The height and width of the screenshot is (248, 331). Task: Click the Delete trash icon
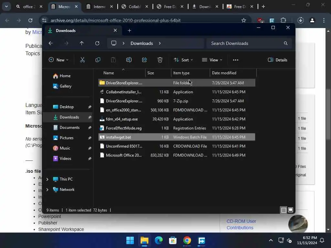click(160, 60)
